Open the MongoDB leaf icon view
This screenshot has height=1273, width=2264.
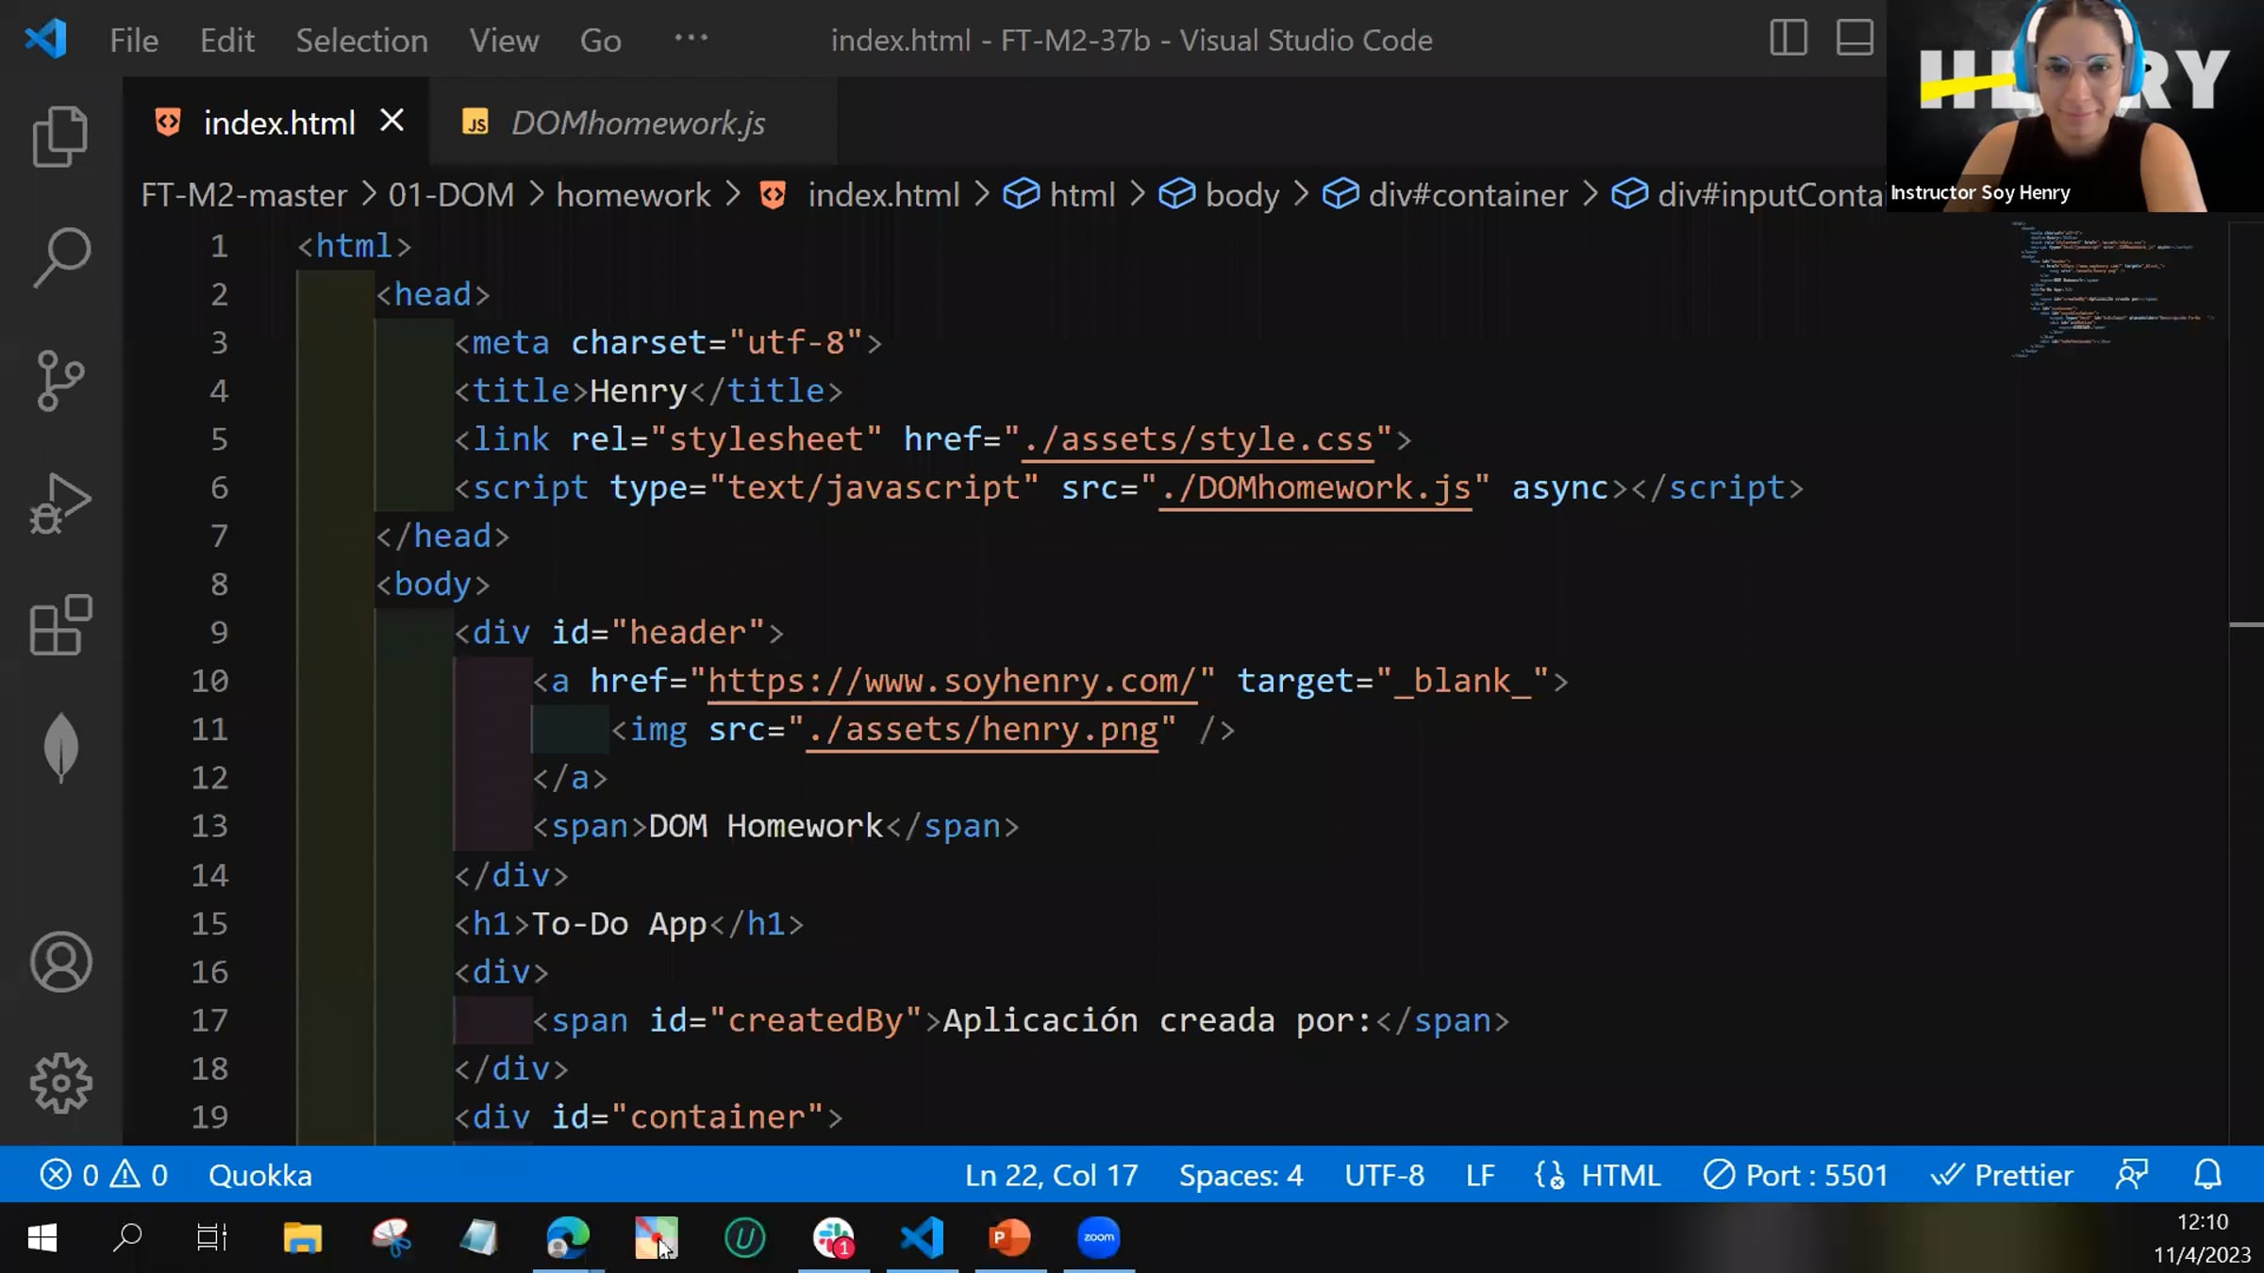coord(60,747)
